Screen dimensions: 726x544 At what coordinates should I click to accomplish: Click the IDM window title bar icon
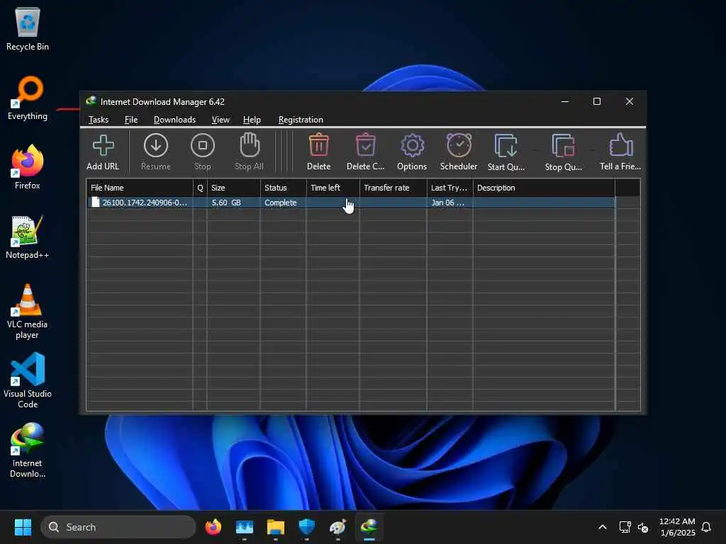91,101
